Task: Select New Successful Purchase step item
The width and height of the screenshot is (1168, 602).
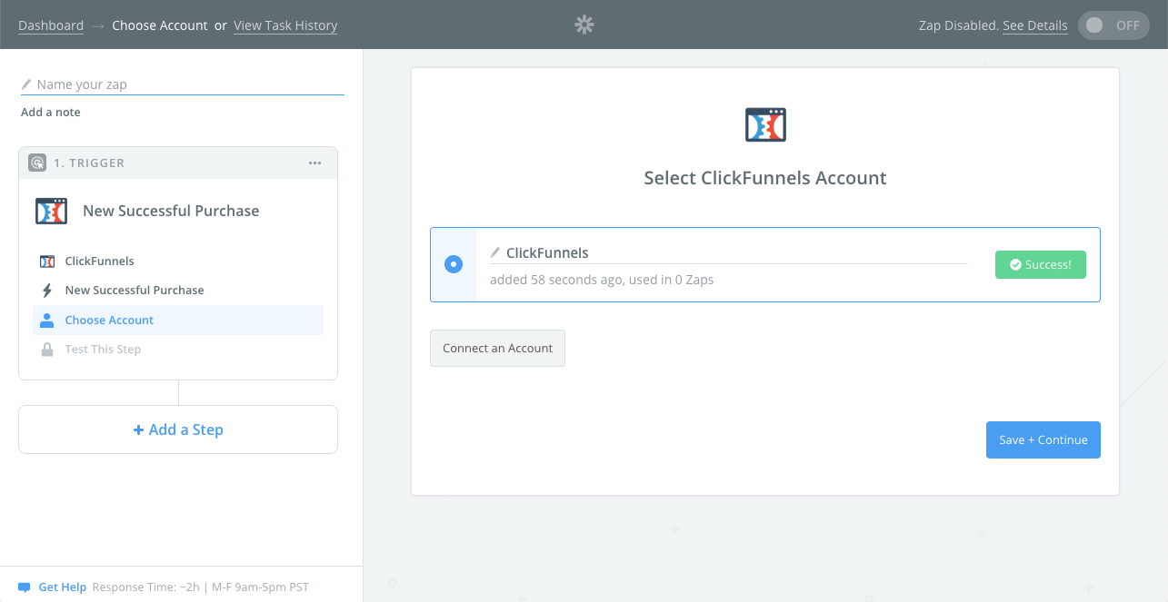Action: [x=178, y=291]
